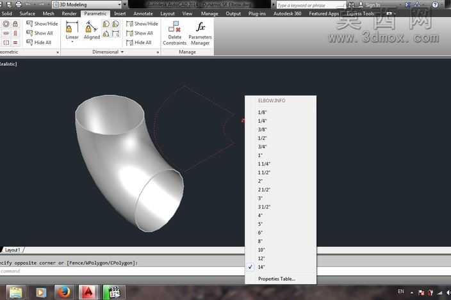
Task: Click the EN language indicator in tray
Action: click(401, 292)
